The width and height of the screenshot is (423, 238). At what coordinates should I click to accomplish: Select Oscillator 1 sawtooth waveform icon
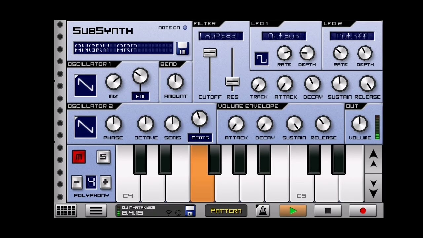pos(86,85)
